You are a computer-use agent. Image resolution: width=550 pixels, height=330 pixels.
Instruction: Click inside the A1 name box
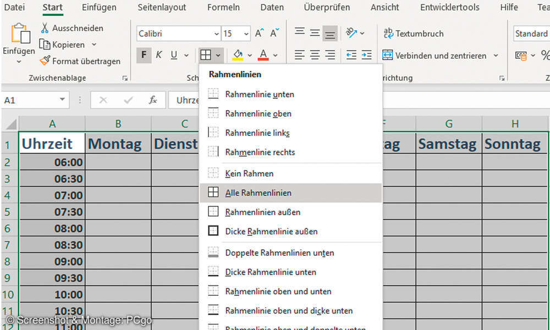[x=33, y=100]
